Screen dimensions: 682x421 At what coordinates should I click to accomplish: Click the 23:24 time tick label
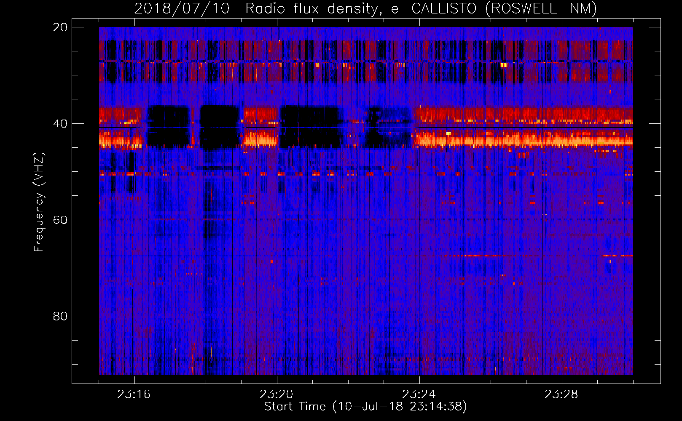pos(419,394)
